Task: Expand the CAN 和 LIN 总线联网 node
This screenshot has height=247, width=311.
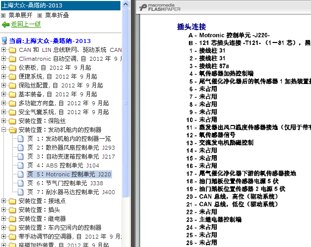Action: click(x=3, y=49)
